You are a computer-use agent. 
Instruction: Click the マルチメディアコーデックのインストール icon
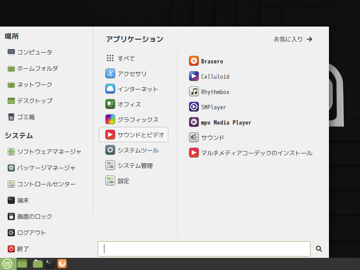tap(194, 153)
